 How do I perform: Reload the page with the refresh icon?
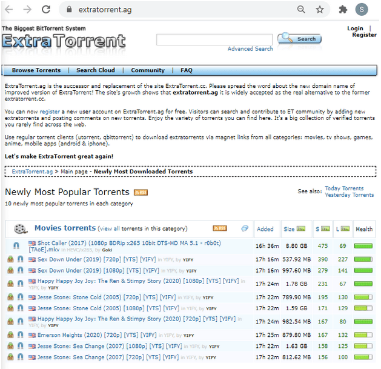point(46,10)
